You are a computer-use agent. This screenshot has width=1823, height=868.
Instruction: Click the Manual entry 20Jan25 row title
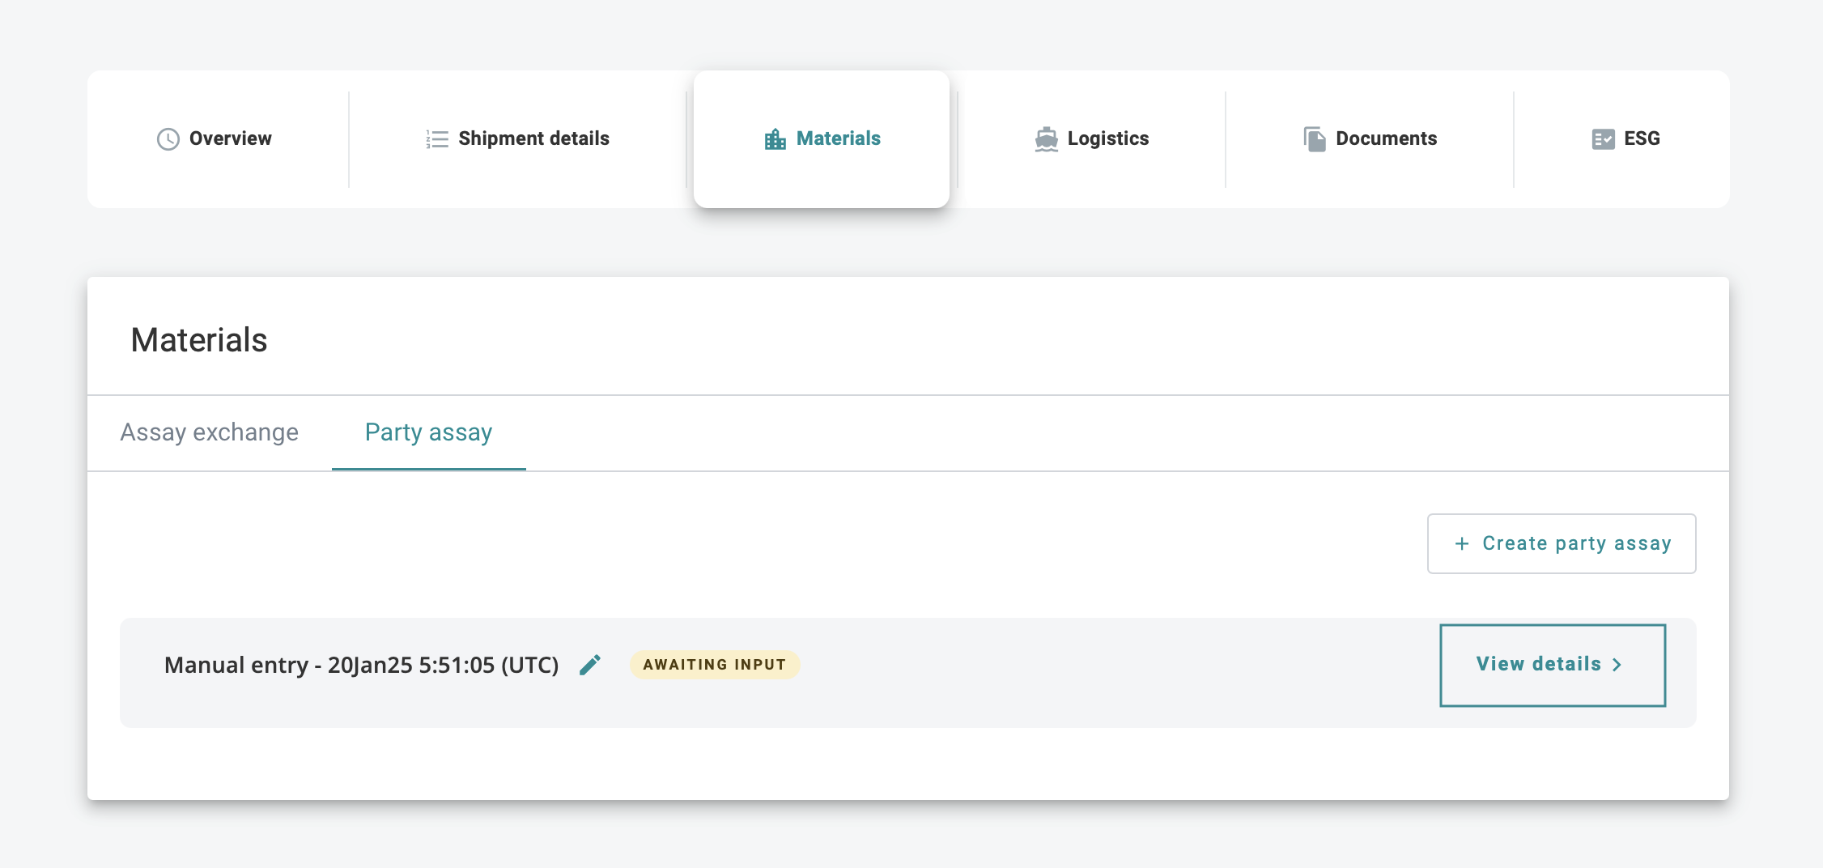(x=361, y=665)
